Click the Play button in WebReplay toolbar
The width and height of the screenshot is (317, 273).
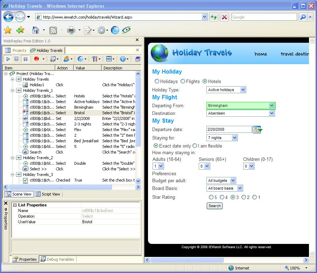pos(8,59)
